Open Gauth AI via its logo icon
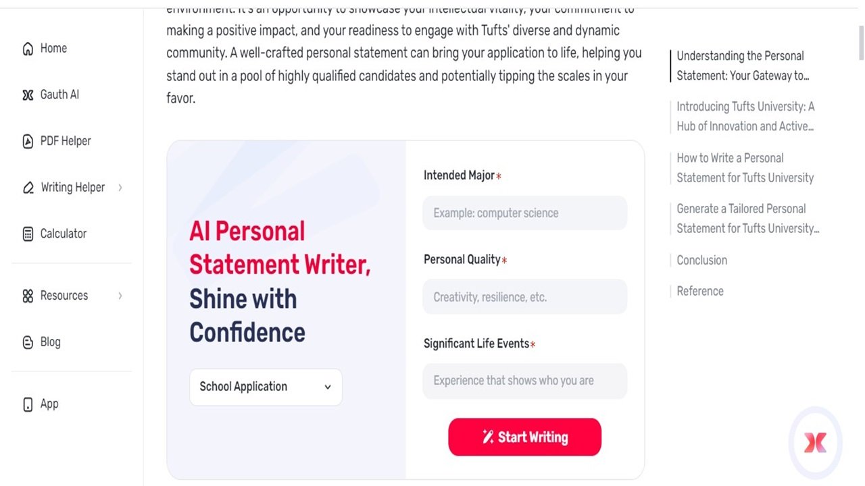The height and width of the screenshot is (486, 865). [x=28, y=95]
